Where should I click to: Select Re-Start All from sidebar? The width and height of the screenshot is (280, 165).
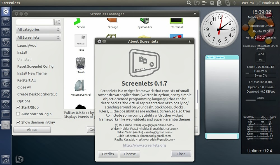click(x=26, y=80)
